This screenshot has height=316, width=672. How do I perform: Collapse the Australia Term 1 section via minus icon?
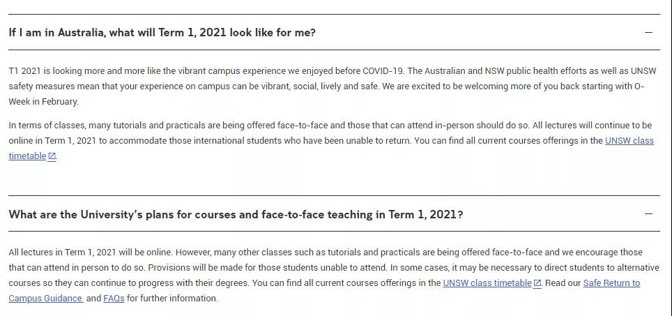(648, 32)
